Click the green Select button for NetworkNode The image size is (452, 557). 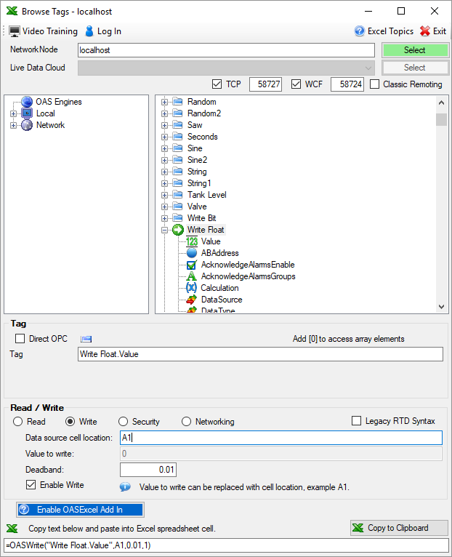click(x=415, y=50)
